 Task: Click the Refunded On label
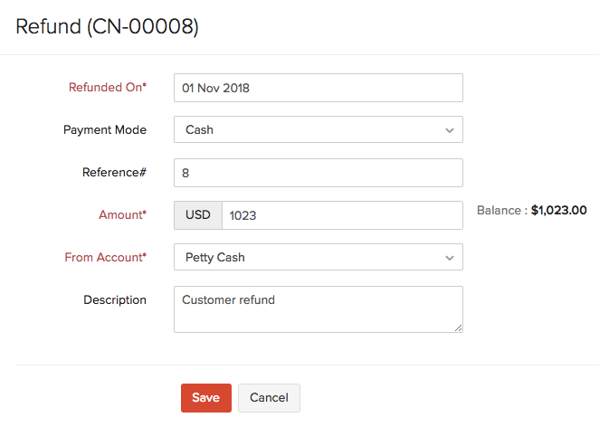(x=107, y=88)
